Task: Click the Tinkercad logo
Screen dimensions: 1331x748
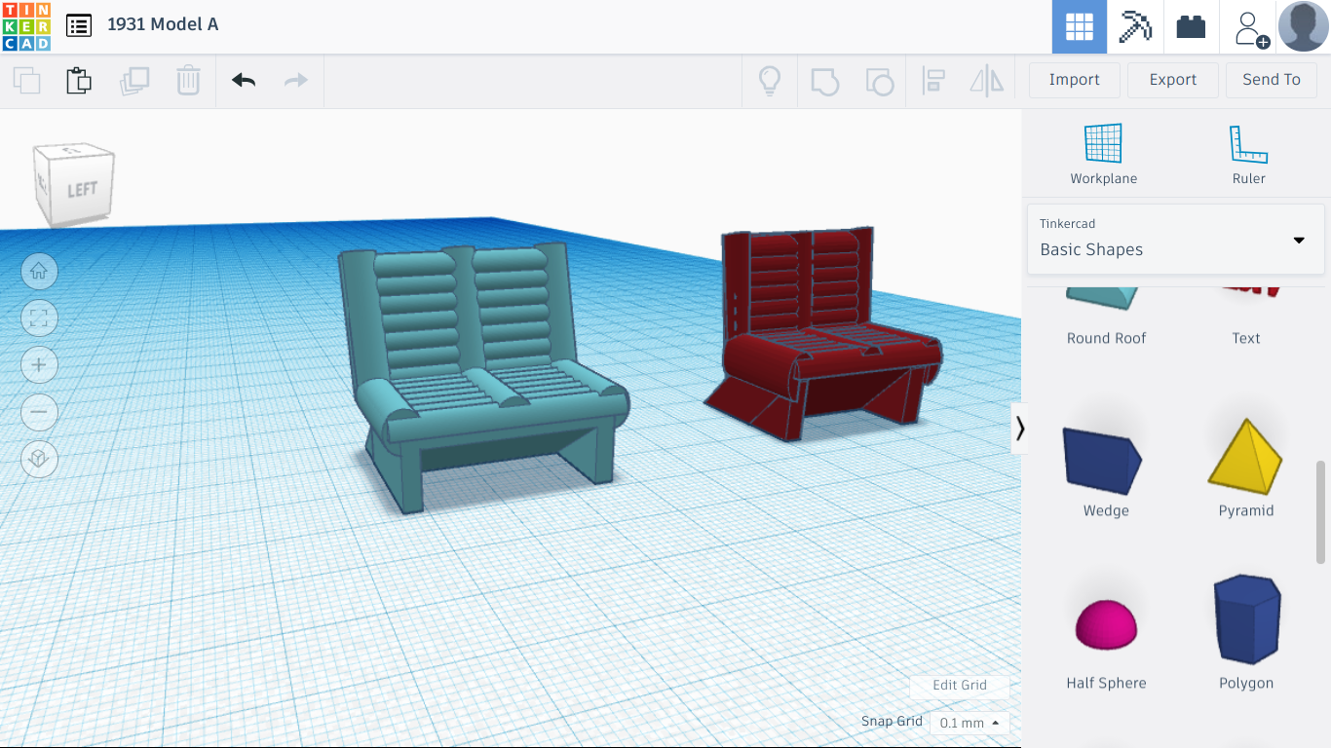Action: click(x=26, y=26)
